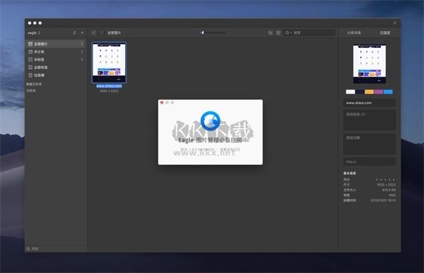The width and height of the screenshot is (424, 273).
Task: Open the filter funnel icon
Action: tap(278, 32)
